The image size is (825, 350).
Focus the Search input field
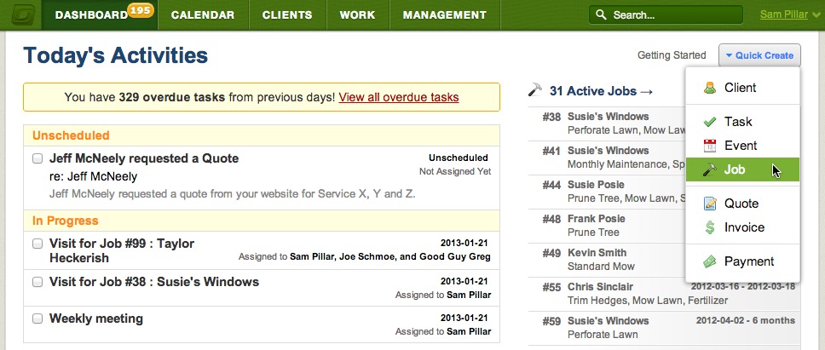666,14
